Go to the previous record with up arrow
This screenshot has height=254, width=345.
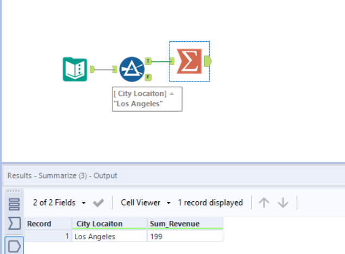point(264,202)
